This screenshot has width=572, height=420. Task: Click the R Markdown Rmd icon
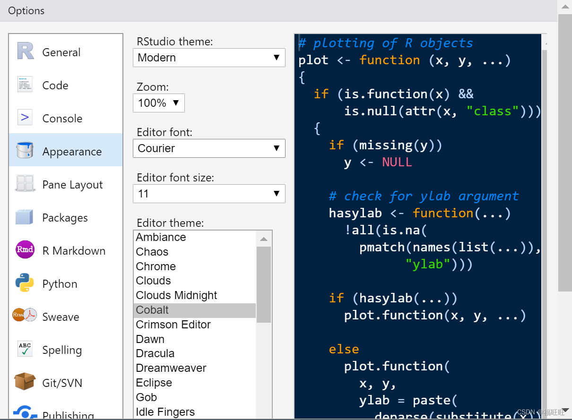pyautogui.click(x=25, y=249)
